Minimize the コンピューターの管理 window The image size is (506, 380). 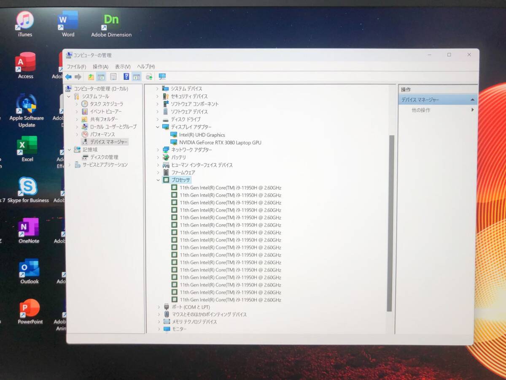429,55
